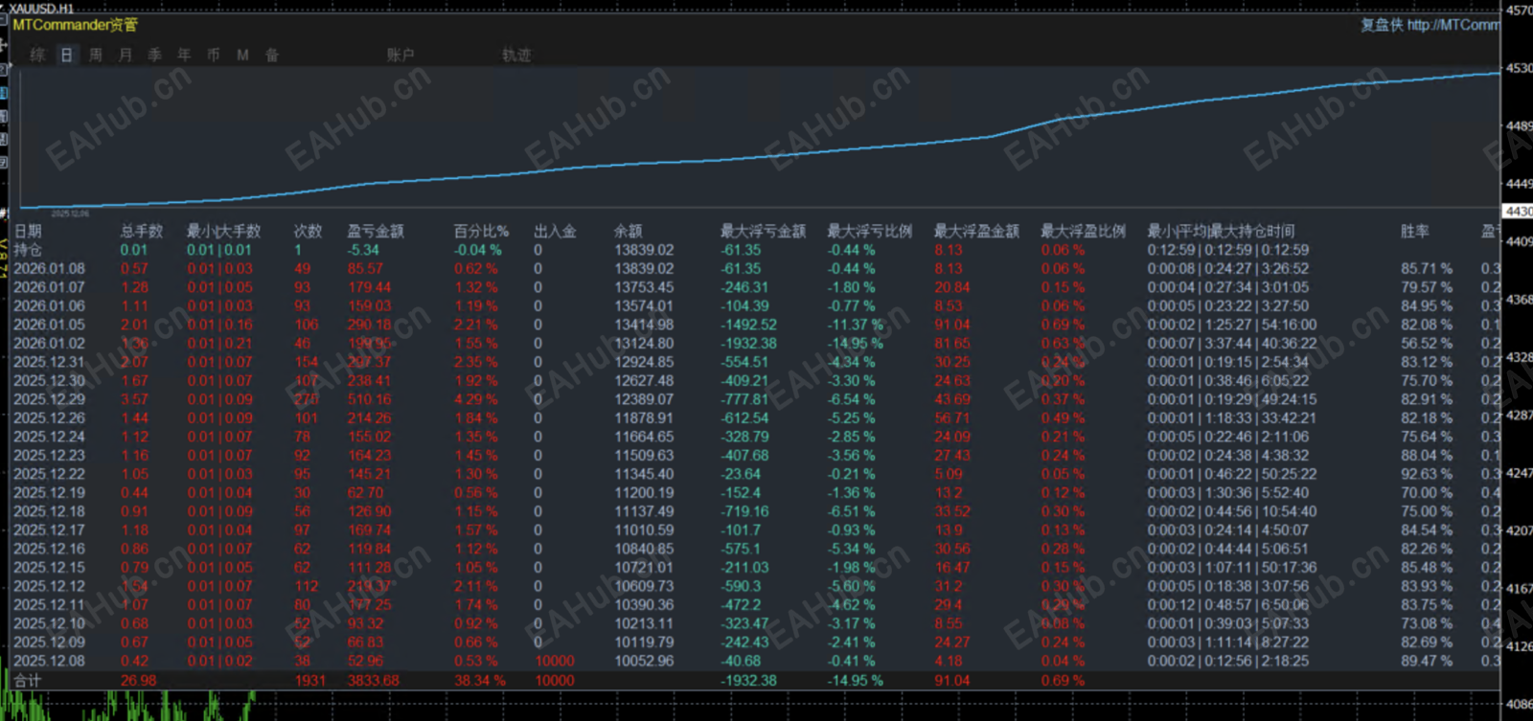Select the 2025.12.10 date row
Image resolution: width=1533 pixels, height=721 pixels.
pos(49,623)
